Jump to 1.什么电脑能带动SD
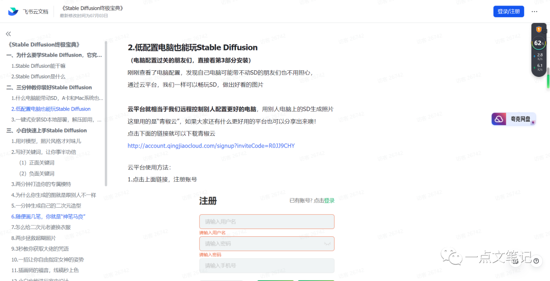Screen dimensions: 550x281 (57, 98)
